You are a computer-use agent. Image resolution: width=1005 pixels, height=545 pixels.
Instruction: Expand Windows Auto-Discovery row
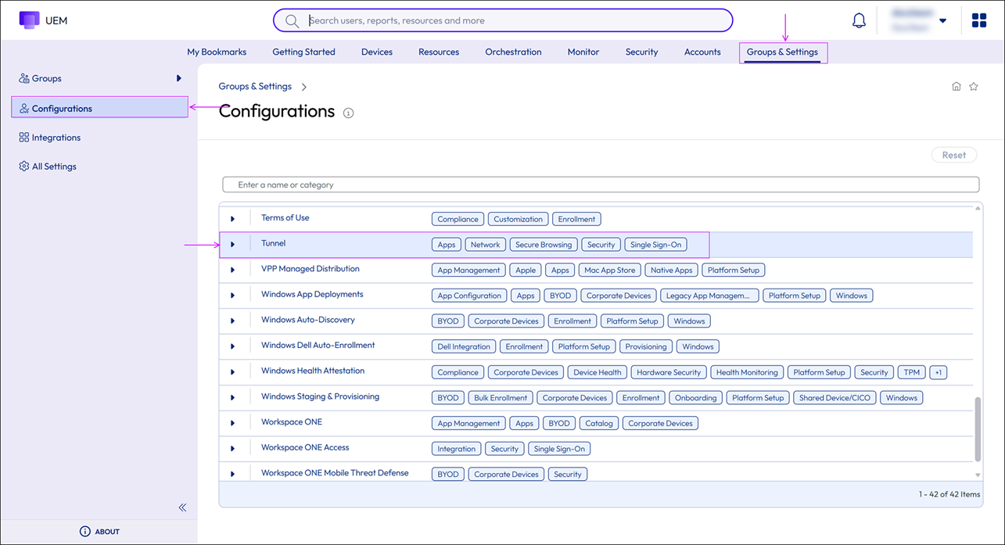tap(232, 321)
